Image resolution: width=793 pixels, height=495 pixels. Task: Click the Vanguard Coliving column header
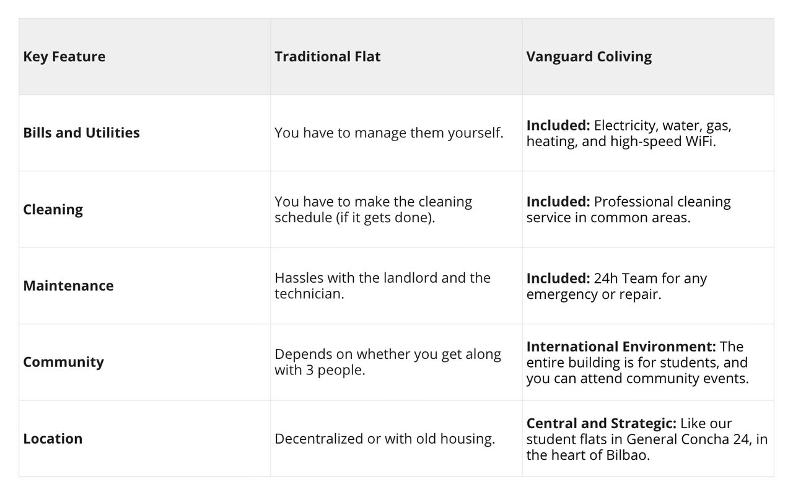589,56
